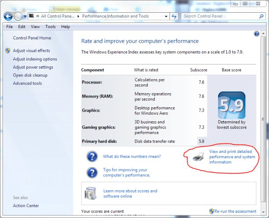The width and height of the screenshot is (269, 218).
Task: Select Performance Information and Tools breadcrumb
Action: tap(116, 16)
